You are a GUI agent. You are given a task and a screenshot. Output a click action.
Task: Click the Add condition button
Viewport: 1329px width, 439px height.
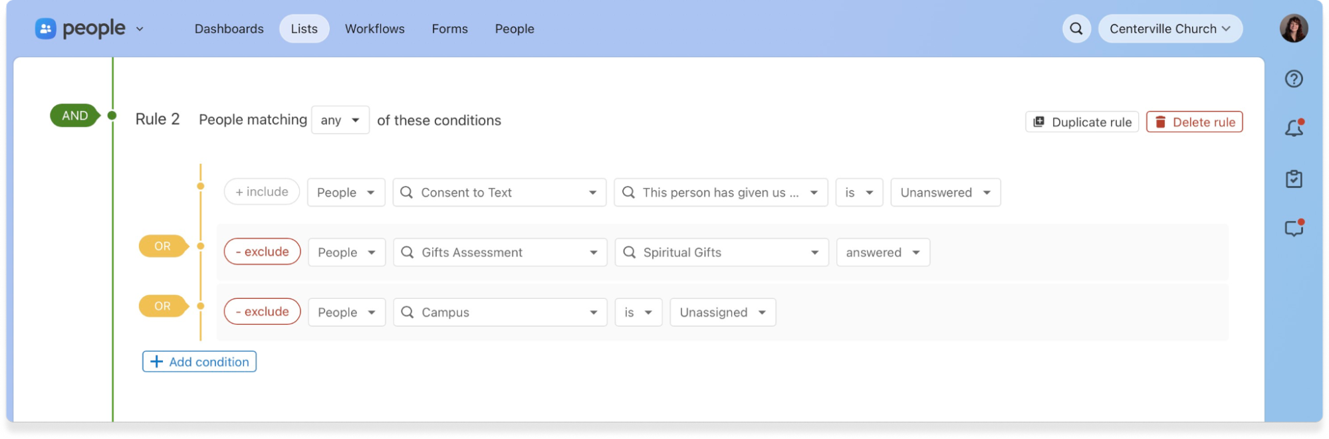(x=199, y=361)
